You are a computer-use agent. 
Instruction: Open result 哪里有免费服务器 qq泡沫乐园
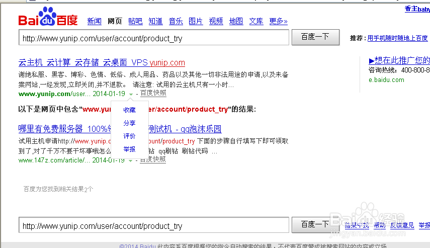point(120,129)
